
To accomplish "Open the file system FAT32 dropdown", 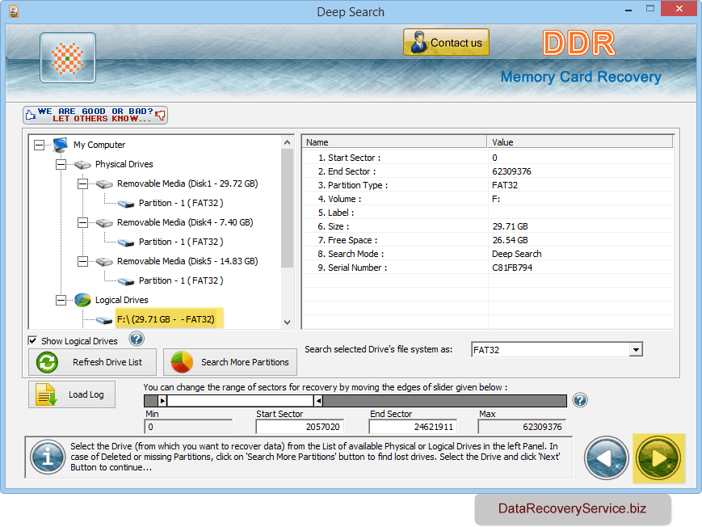I will pyautogui.click(x=636, y=349).
